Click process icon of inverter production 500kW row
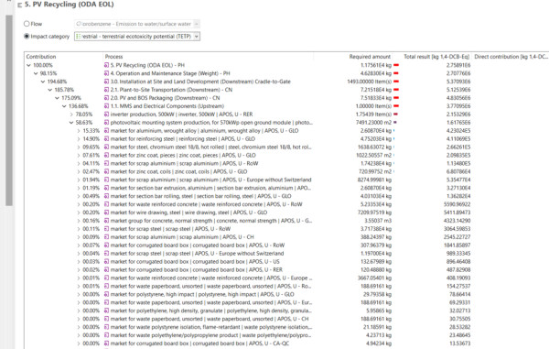Image resolution: width=549 pixels, height=349 pixels. (x=106, y=115)
